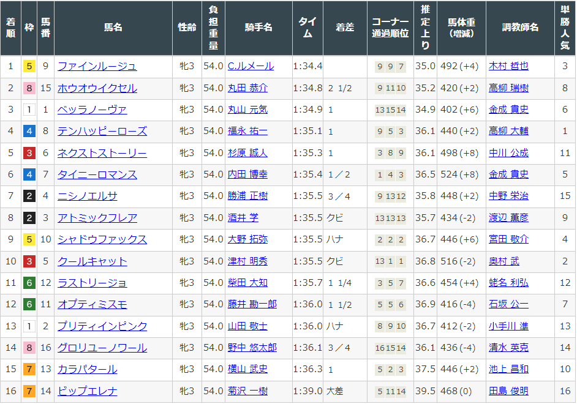Screen dimensions: 577x404
Task: Open jockey 野中 悠太郎
Action: pos(252,348)
